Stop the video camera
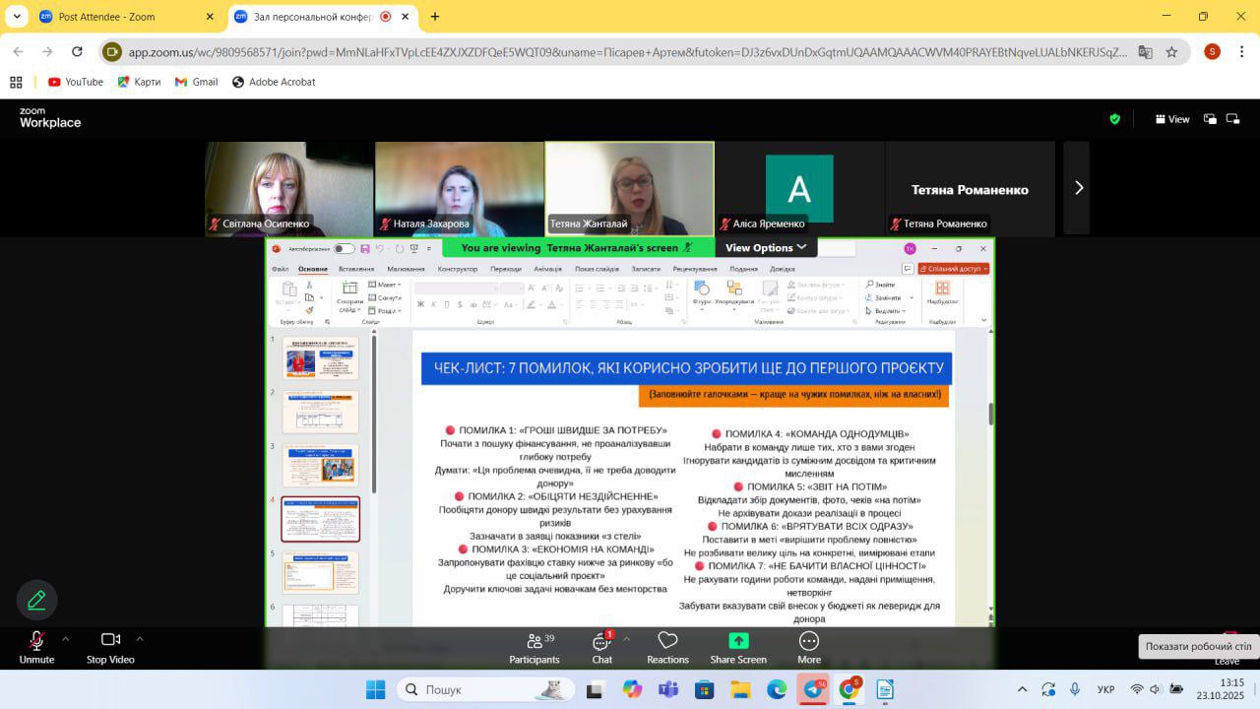The height and width of the screenshot is (709, 1260). [x=110, y=641]
